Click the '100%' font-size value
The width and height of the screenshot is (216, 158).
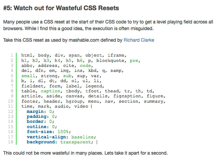coord(63,132)
